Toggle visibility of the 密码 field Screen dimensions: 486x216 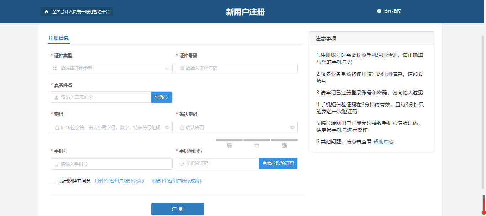click(x=167, y=127)
